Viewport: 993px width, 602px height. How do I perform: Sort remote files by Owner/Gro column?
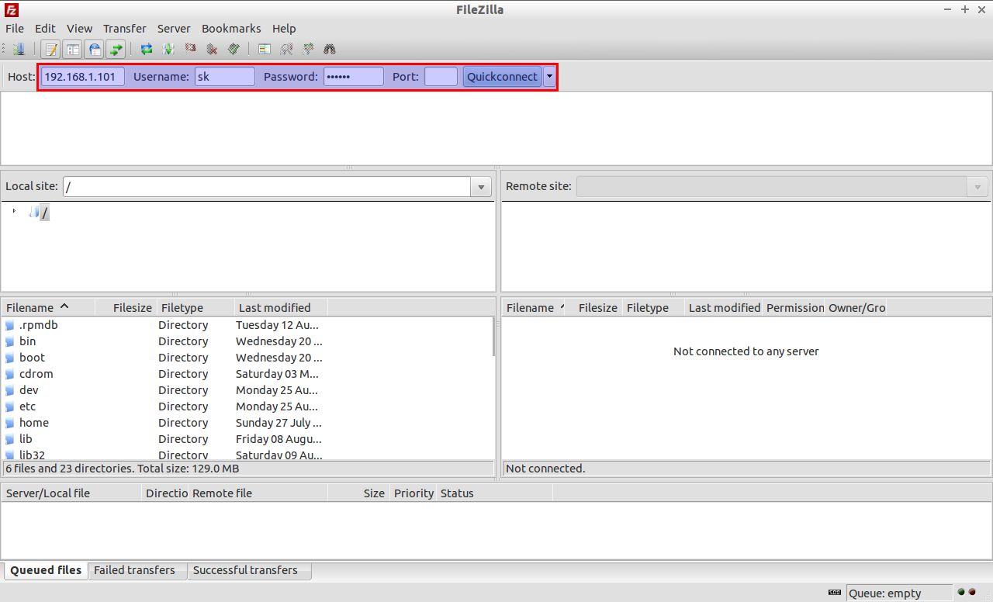tap(856, 308)
